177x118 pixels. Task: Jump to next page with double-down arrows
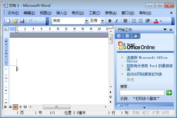click(111, 102)
